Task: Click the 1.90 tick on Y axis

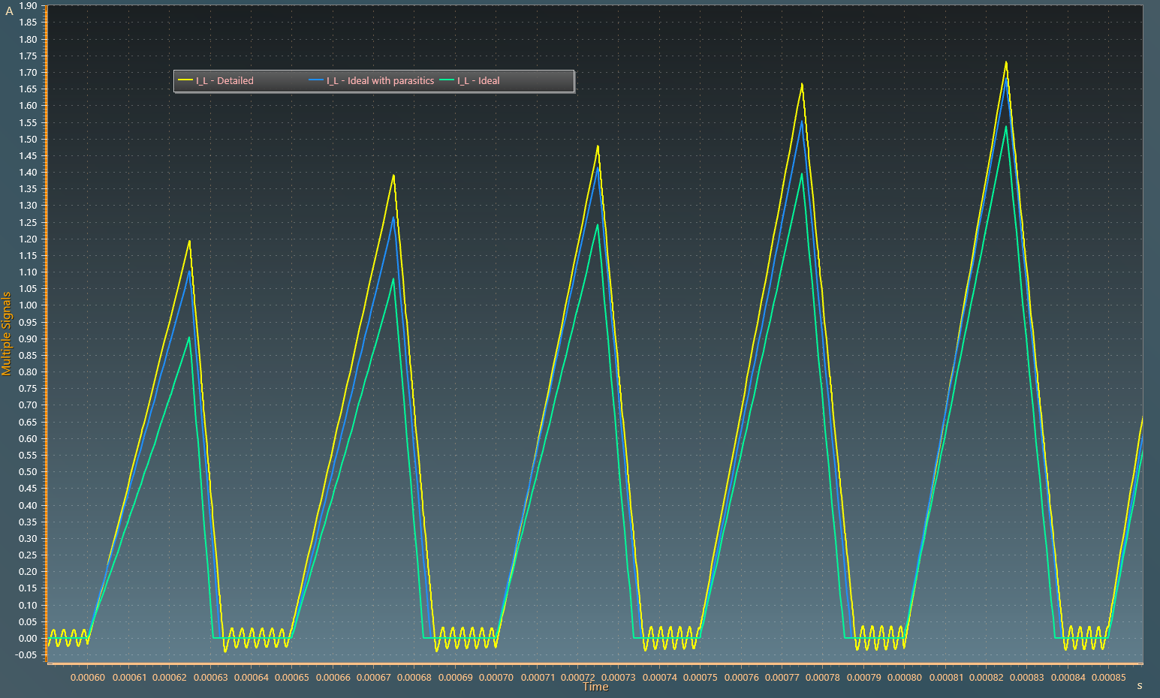Action: point(28,6)
